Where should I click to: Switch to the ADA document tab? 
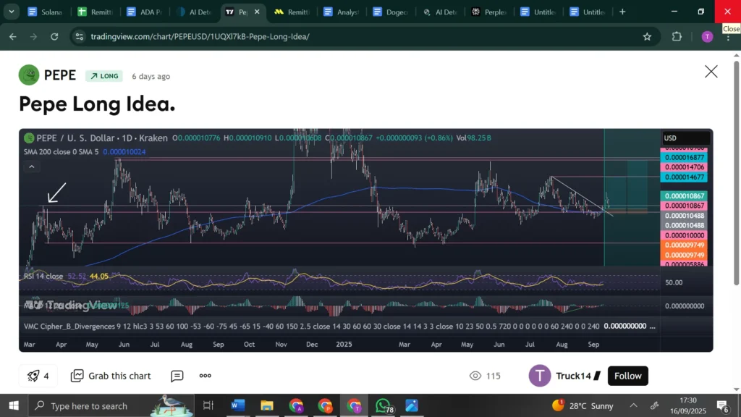click(145, 12)
